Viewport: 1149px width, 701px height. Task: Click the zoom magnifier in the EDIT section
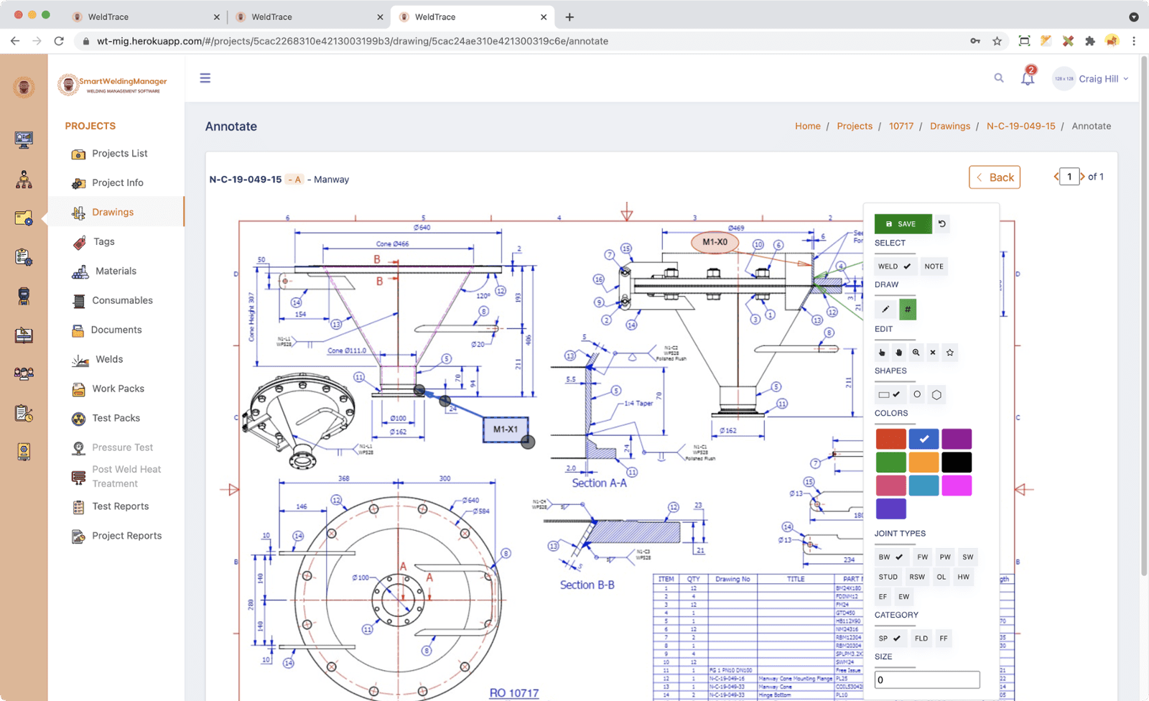tap(916, 353)
